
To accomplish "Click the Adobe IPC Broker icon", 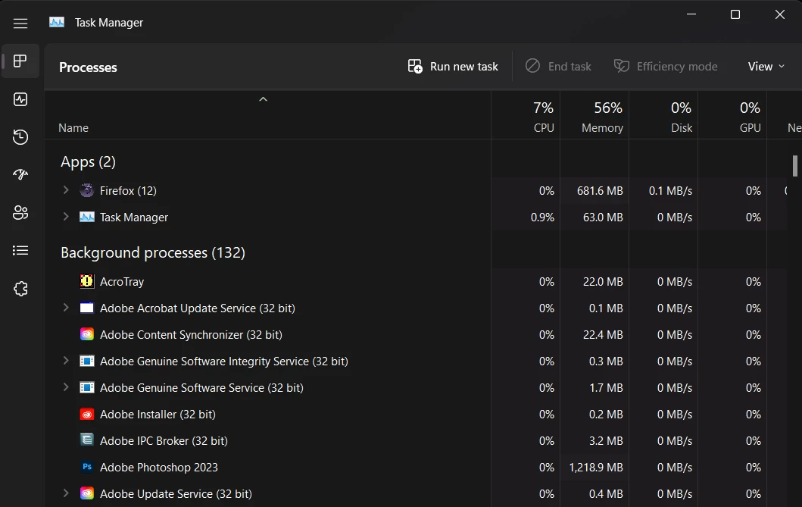I will pos(87,440).
